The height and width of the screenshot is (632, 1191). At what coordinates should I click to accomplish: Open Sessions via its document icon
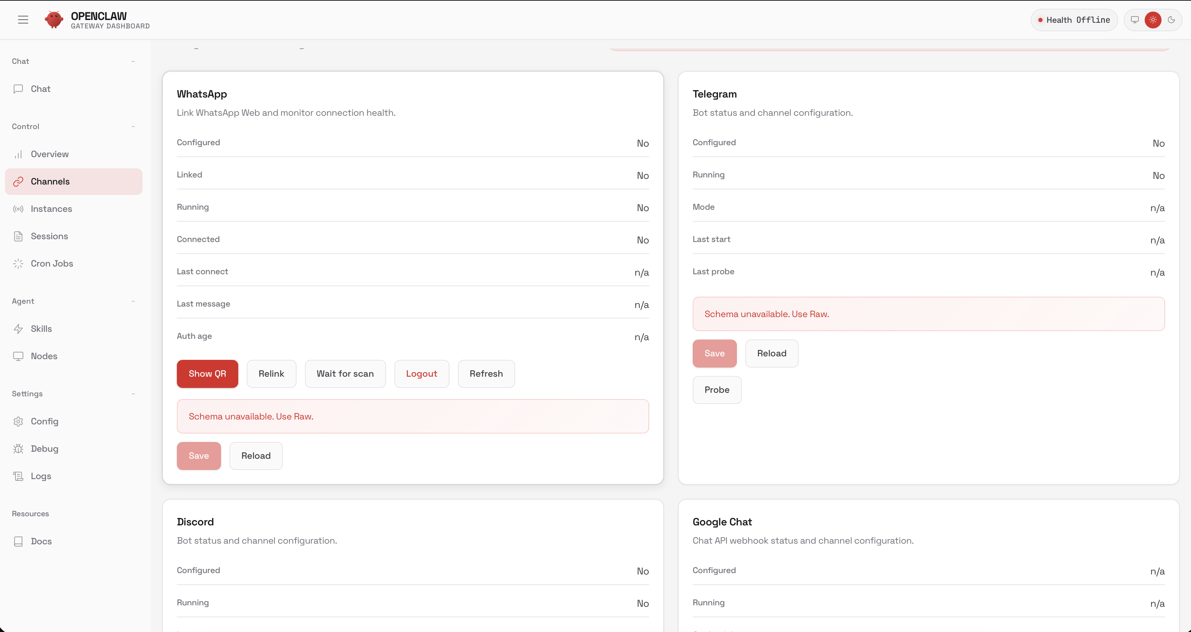coord(19,236)
